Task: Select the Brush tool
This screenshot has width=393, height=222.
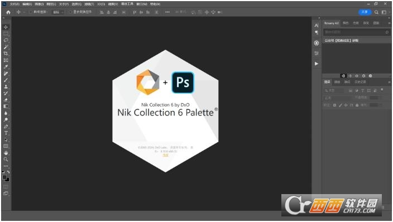Action: [x=6, y=80]
